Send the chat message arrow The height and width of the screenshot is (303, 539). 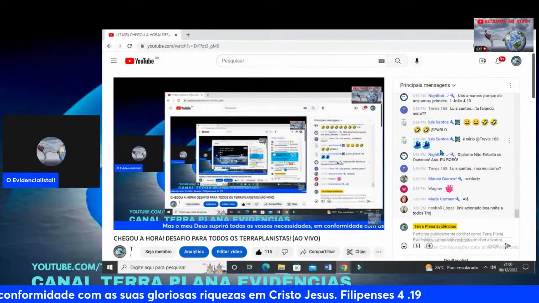click(508, 246)
